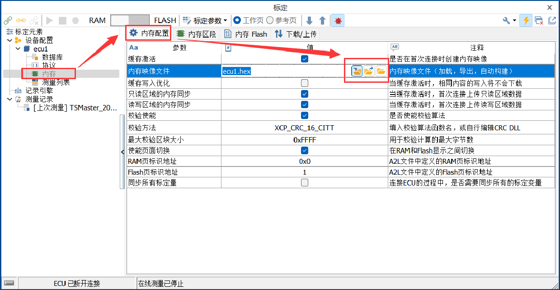
Task: Click the blue upload arrow icon
Action: tap(322, 20)
